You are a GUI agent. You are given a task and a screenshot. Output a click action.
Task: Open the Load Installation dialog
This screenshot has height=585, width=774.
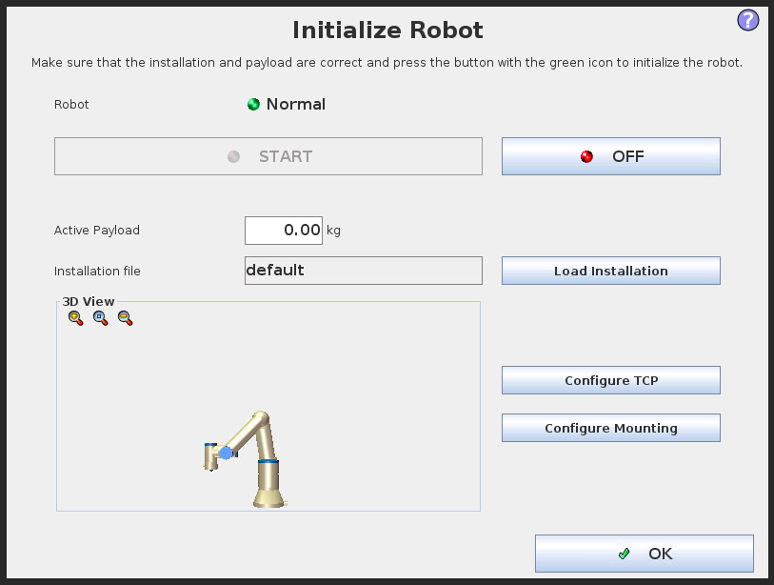[610, 271]
